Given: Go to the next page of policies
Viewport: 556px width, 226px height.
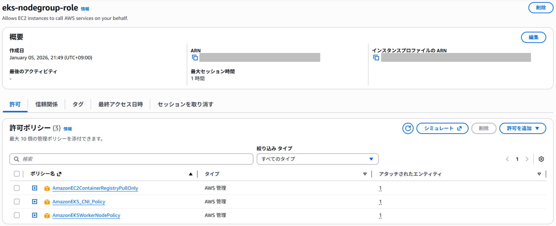Looking at the screenshot, I should click(x=527, y=159).
